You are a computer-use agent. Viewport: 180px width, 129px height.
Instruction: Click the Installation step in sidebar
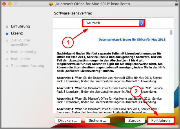tap(20, 59)
